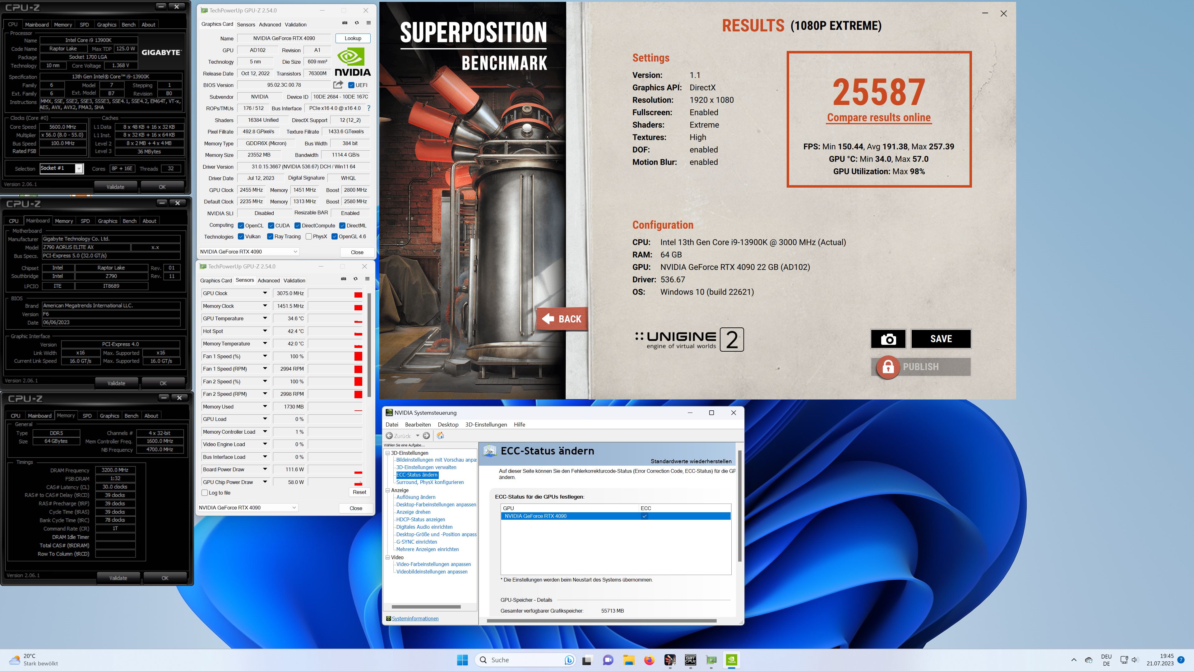
Task: Open the Hilfe menu in NVIDIA Systemsteuerung
Action: coord(520,425)
